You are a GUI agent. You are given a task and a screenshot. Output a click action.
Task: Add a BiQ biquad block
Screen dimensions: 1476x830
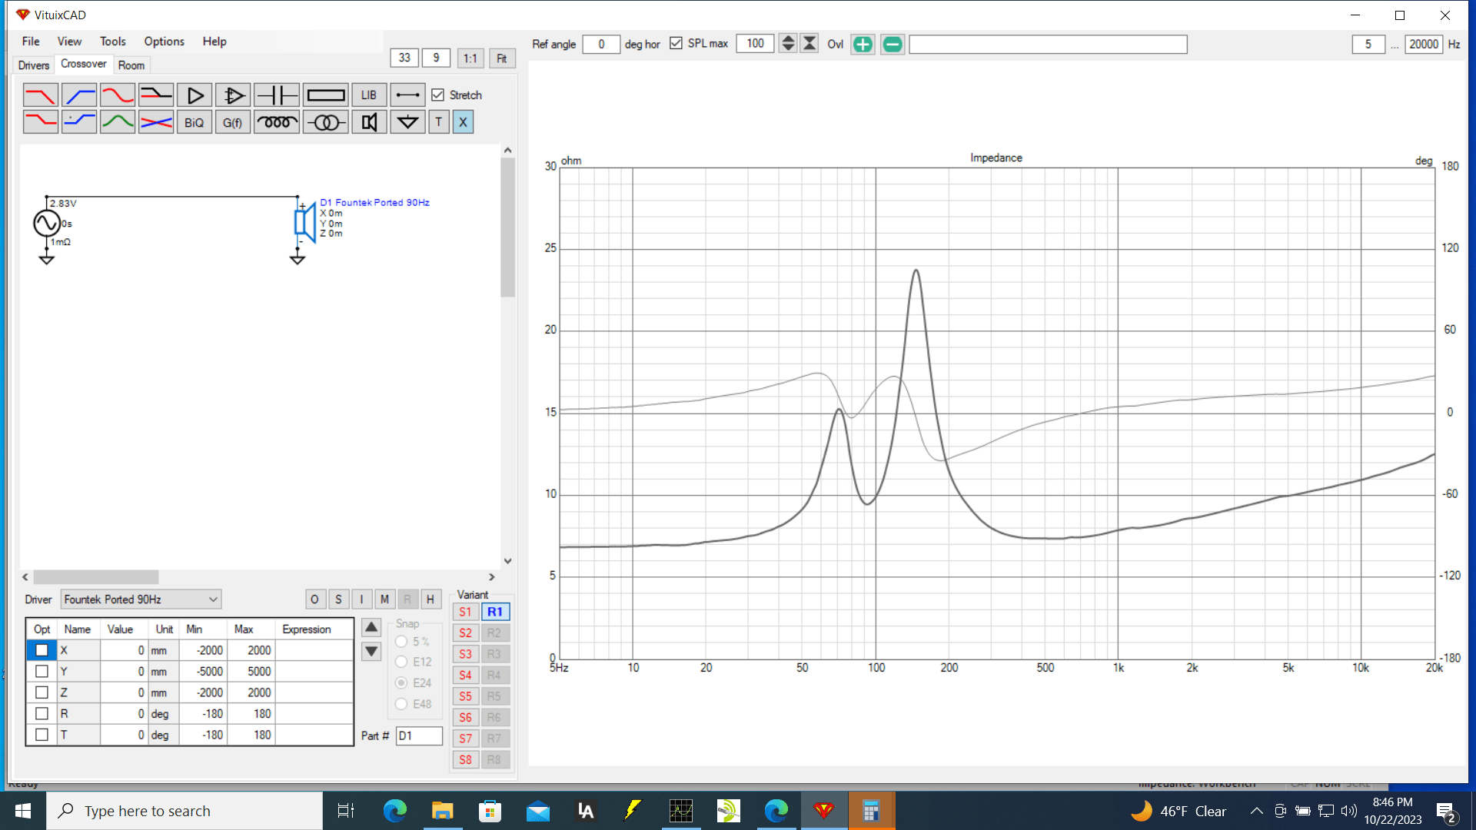coord(194,122)
